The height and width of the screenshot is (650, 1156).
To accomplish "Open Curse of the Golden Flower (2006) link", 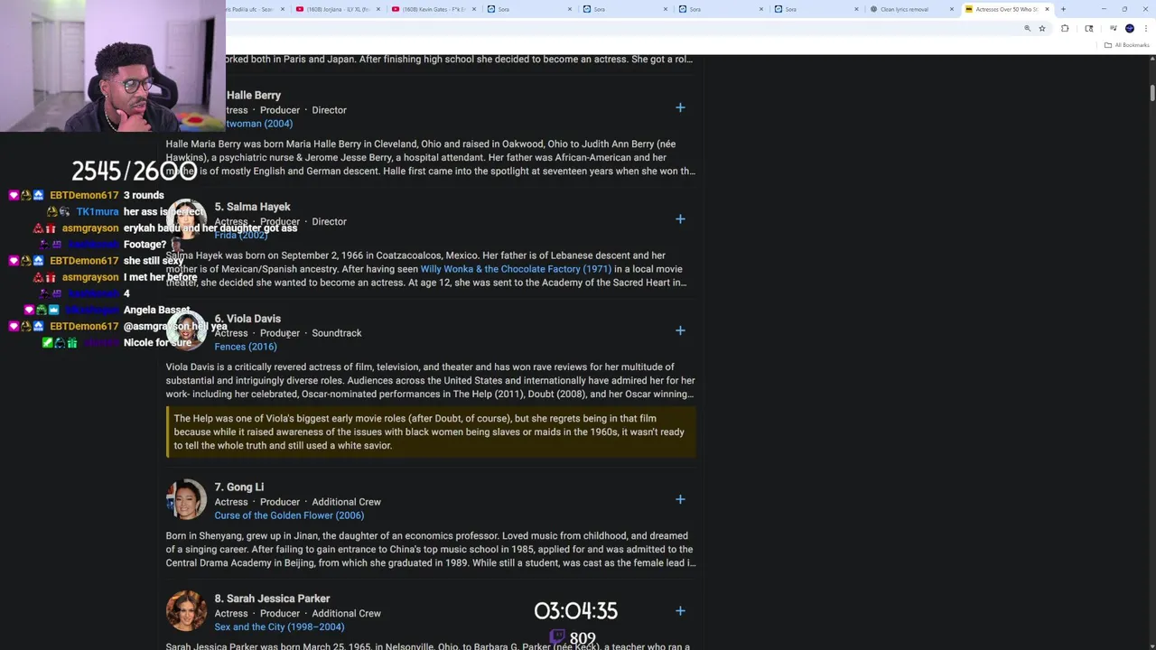I will point(289,515).
